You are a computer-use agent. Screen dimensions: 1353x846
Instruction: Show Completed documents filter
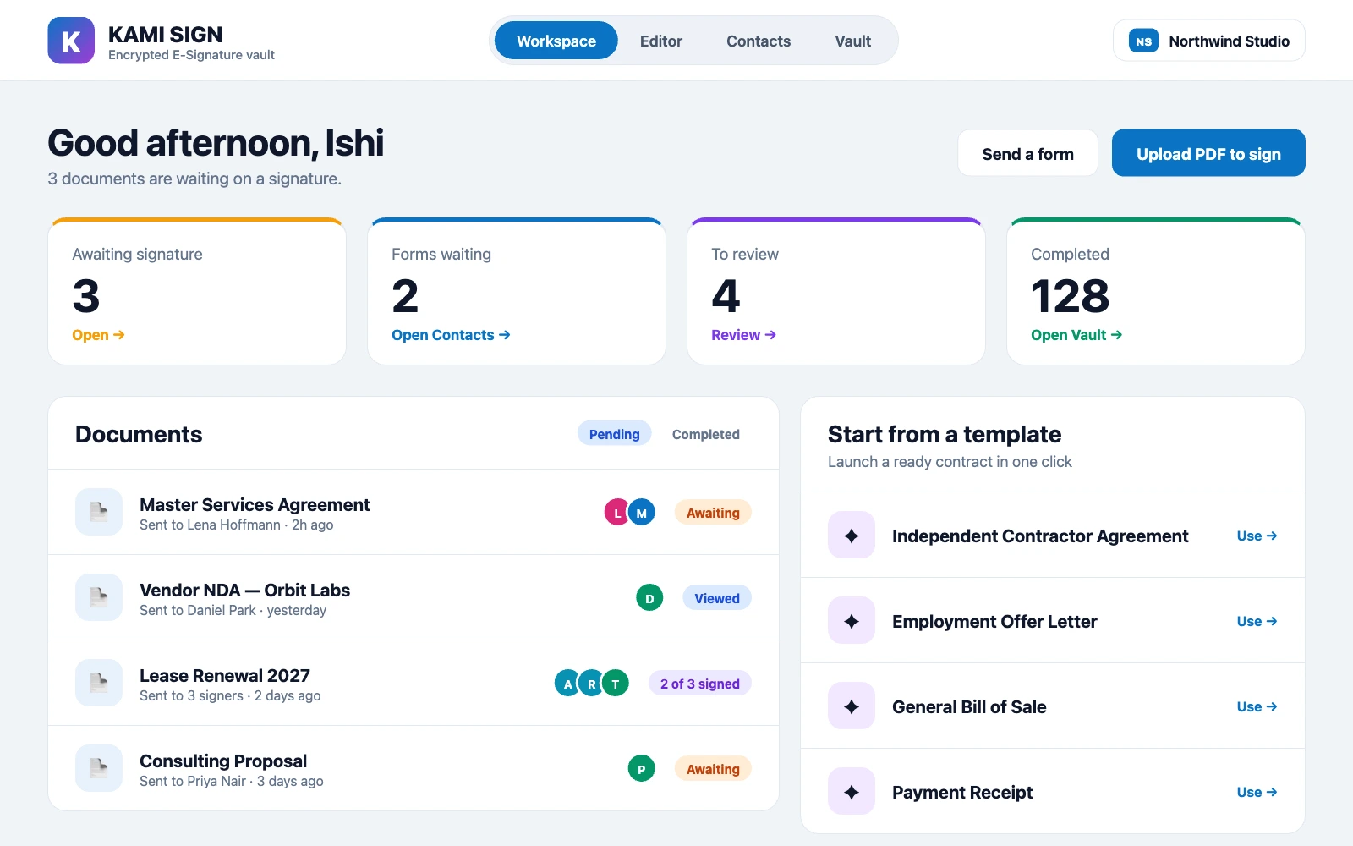(x=706, y=433)
